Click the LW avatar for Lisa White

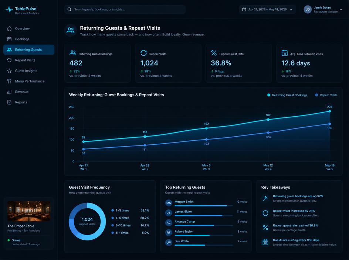(x=169, y=242)
